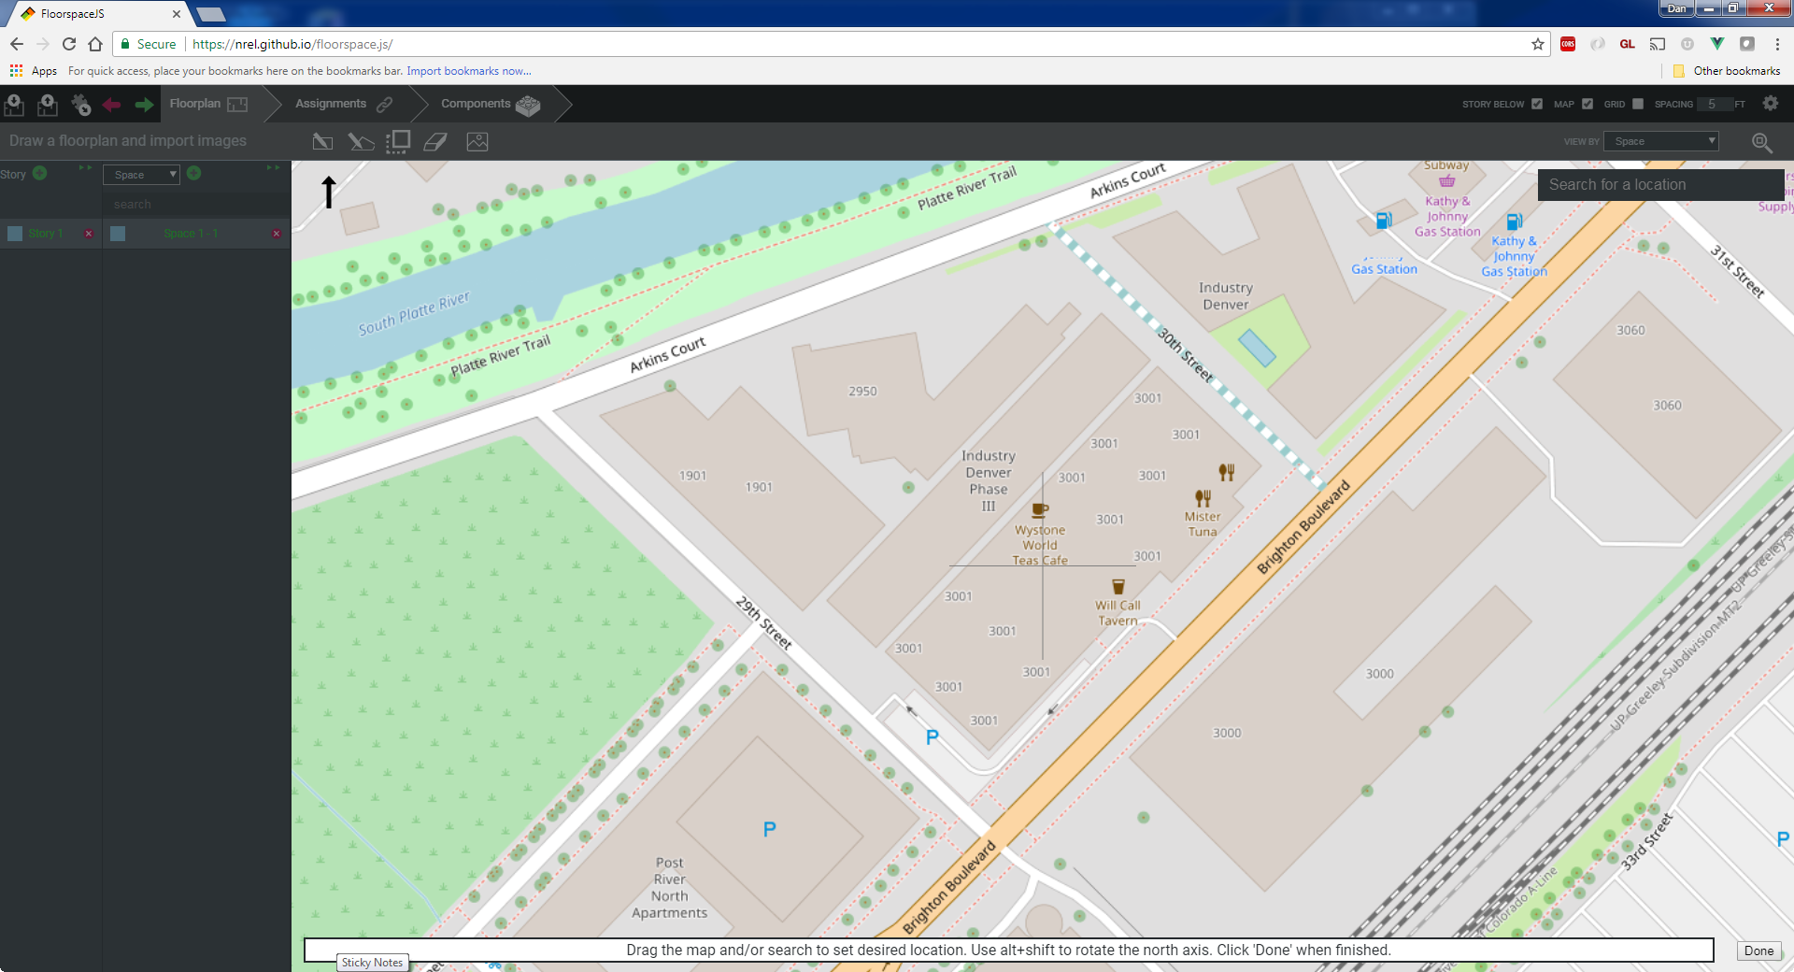The width and height of the screenshot is (1794, 972).
Task: Navigate back in browser
Action: pyautogui.click(x=17, y=44)
